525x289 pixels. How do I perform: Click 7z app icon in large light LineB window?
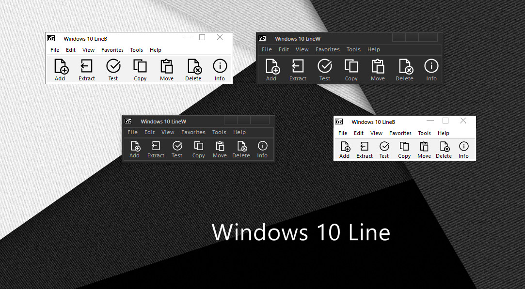pos(51,38)
